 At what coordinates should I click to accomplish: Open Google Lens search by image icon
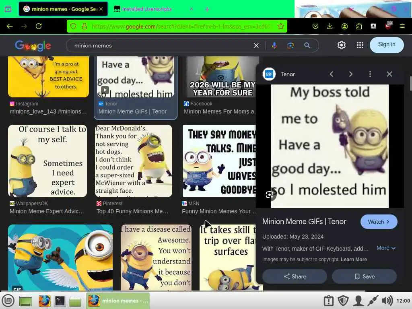pyautogui.click(x=290, y=45)
